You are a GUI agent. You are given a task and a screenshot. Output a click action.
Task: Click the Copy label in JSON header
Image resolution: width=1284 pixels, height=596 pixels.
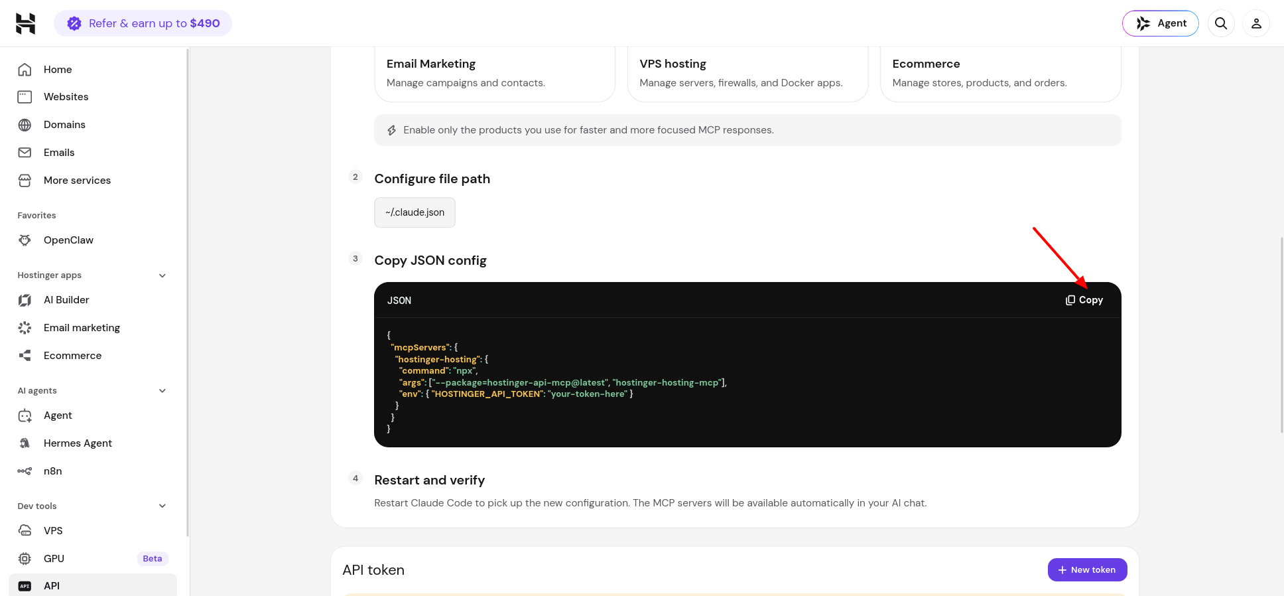coord(1091,300)
